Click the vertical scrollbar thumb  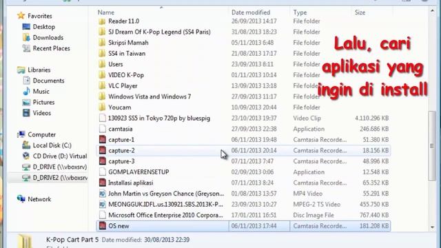pyautogui.click(x=432, y=146)
